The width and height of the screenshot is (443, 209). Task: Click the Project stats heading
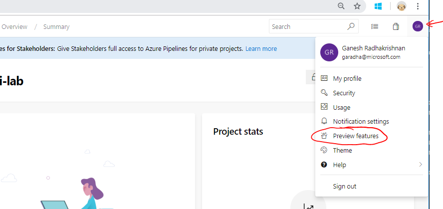[238, 131]
